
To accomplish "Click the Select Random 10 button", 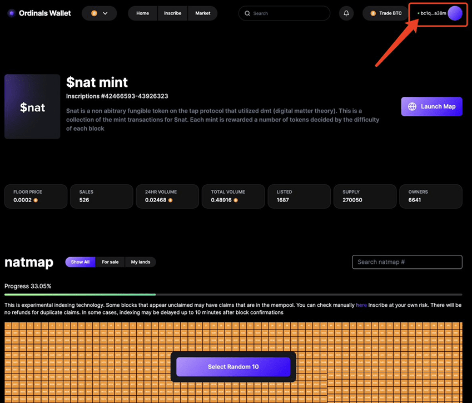I will (233, 367).
